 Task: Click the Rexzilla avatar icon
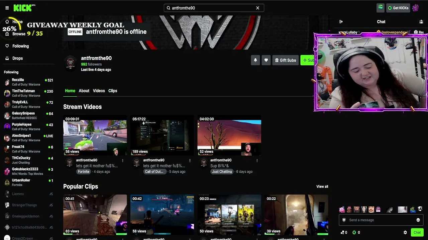[x=7, y=82]
